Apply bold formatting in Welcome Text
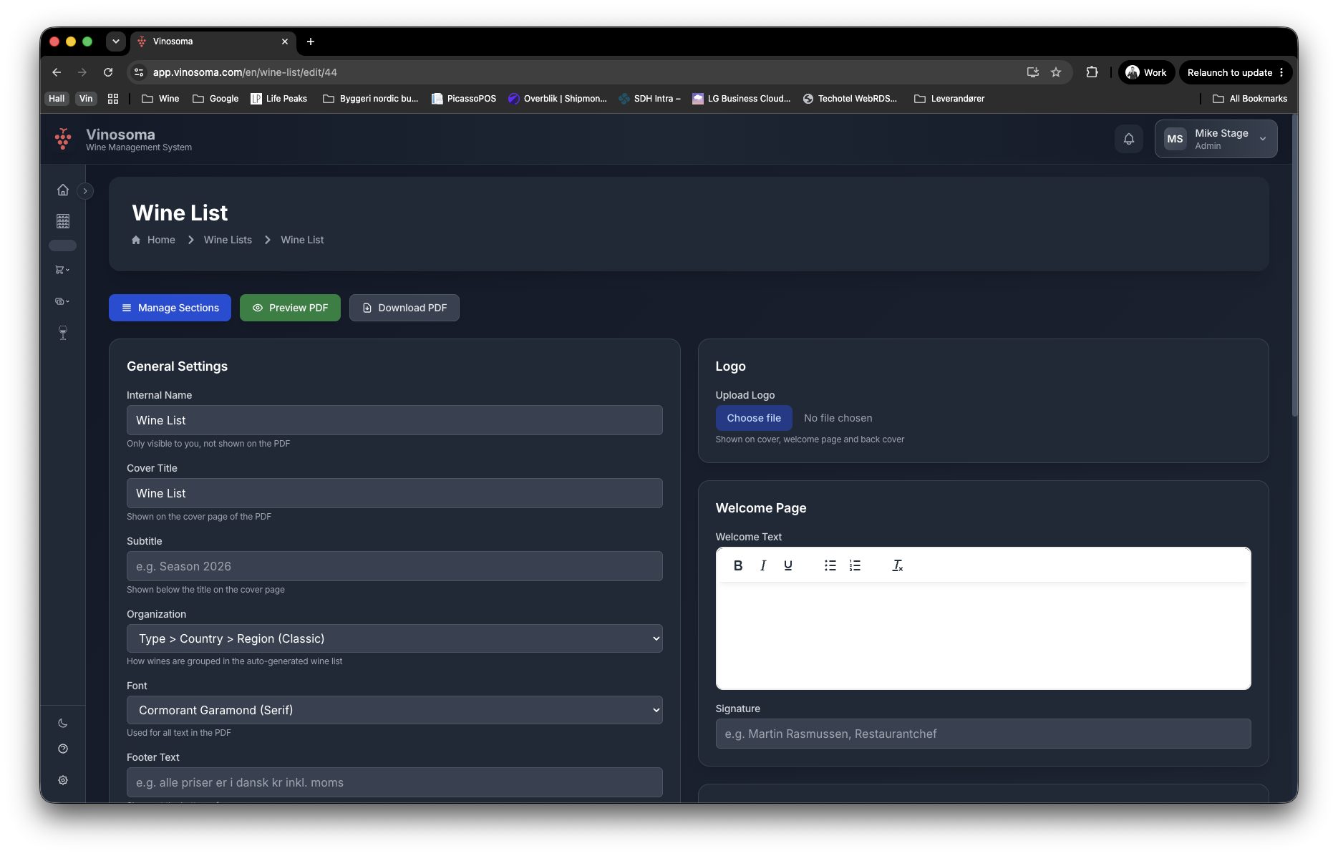Viewport: 1338px width, 856px height. 738,566
